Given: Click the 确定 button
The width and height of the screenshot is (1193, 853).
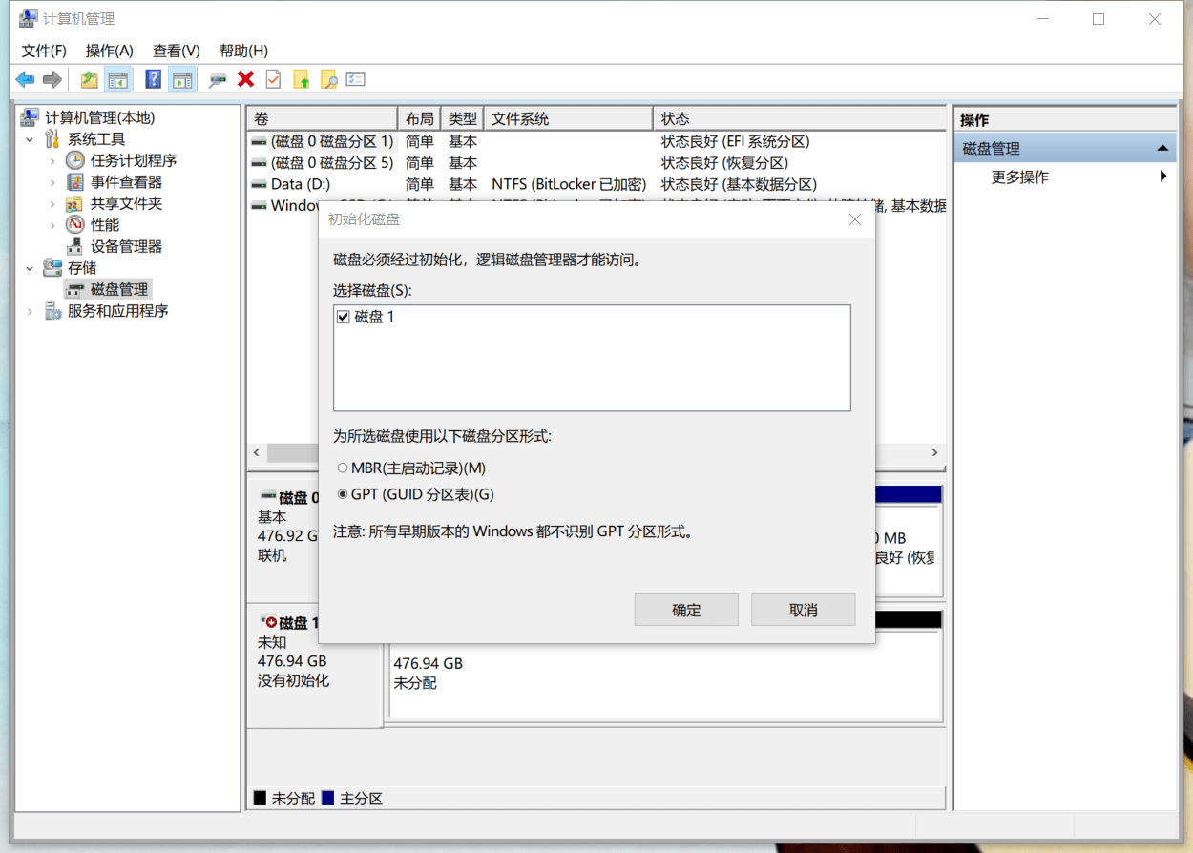Looking at the screenshot, I should [x=686, y=610].
